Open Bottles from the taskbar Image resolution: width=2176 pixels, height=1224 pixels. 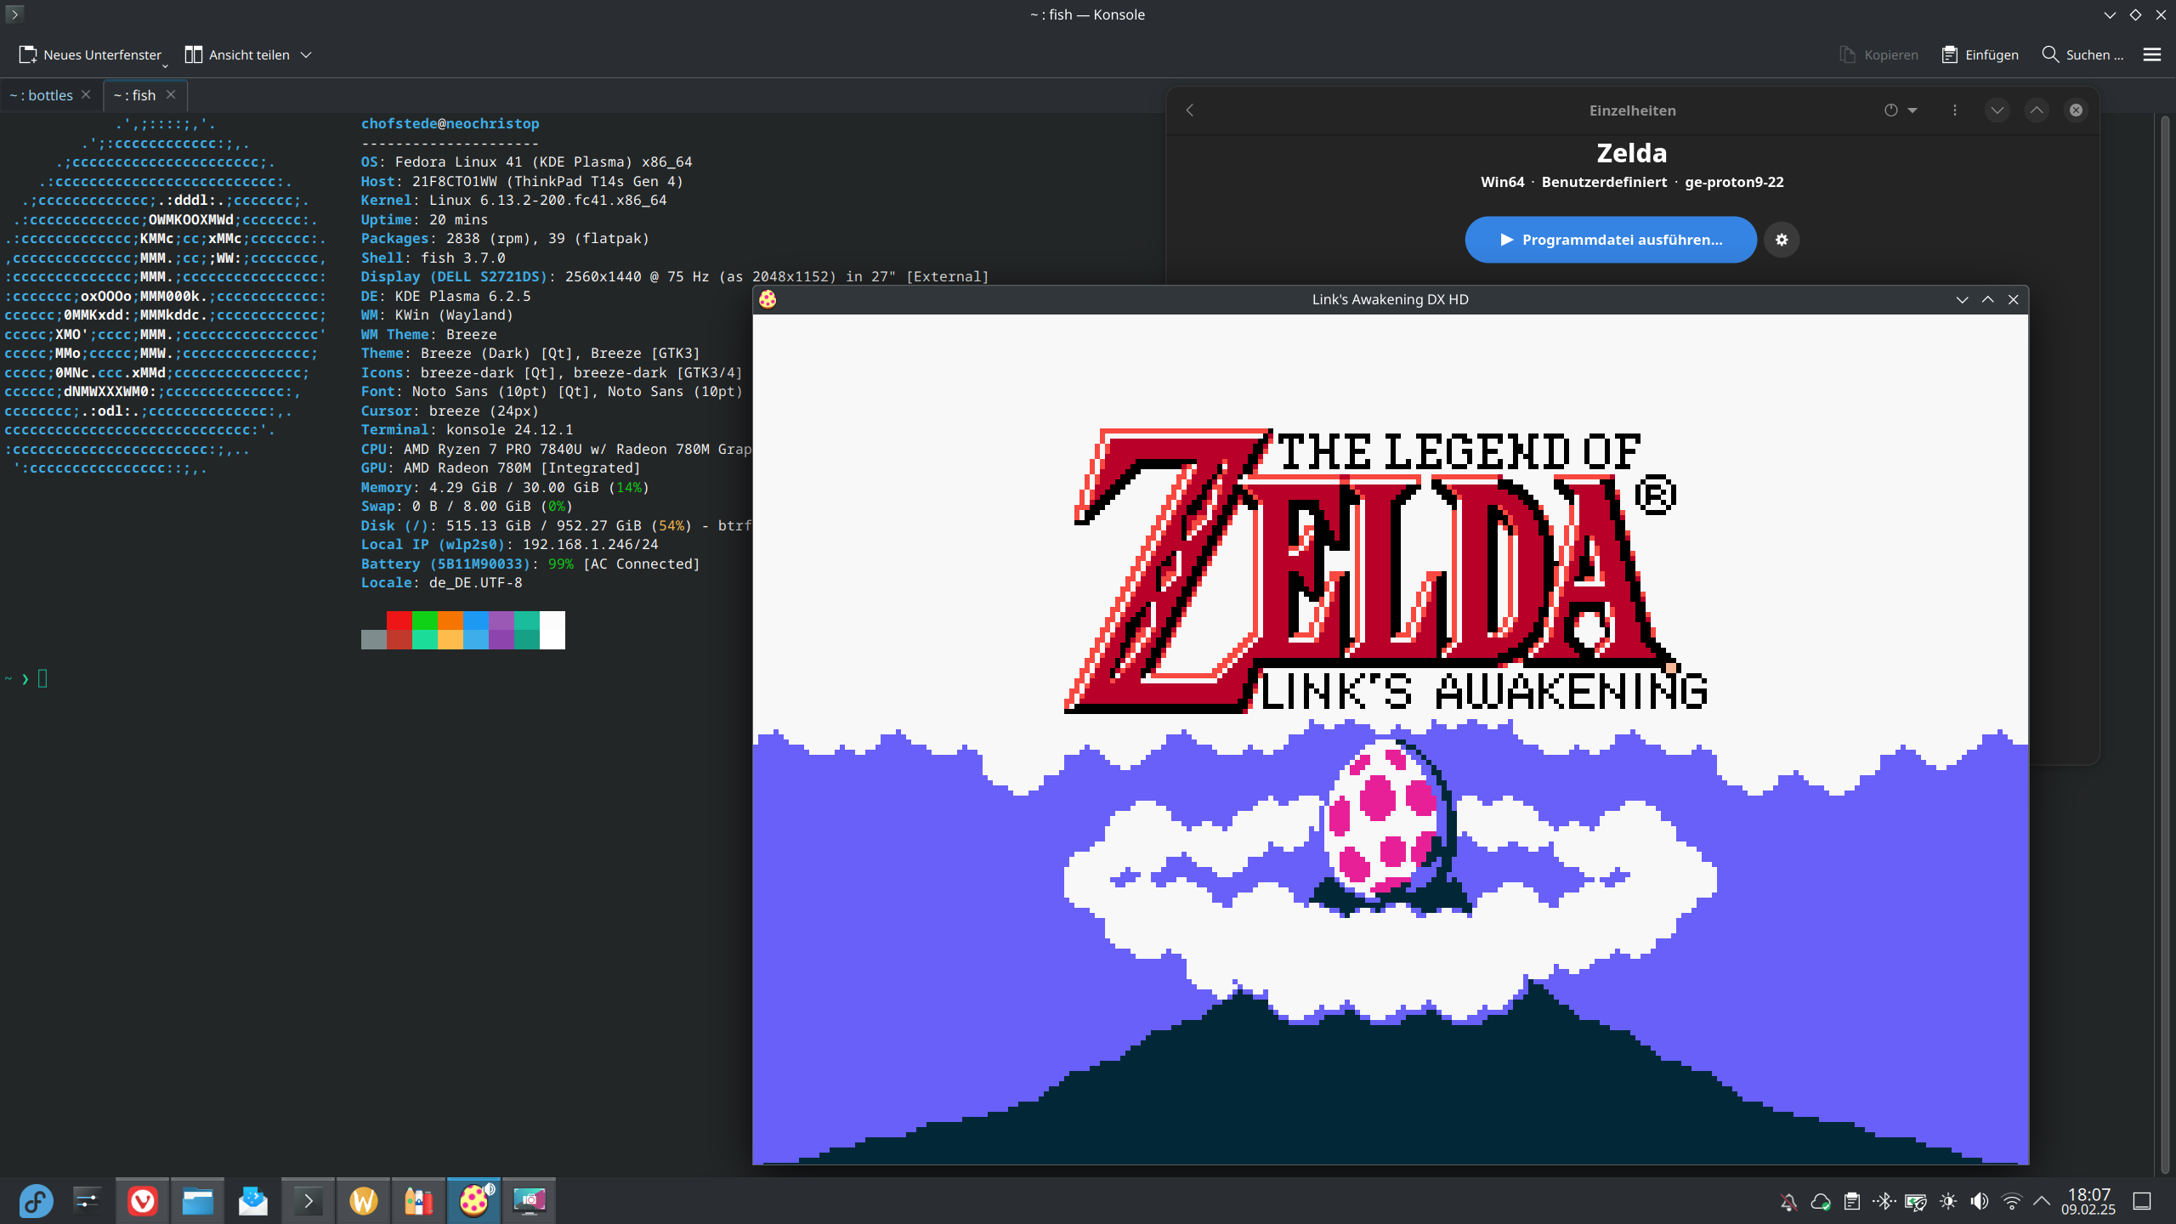point(418,1200)
